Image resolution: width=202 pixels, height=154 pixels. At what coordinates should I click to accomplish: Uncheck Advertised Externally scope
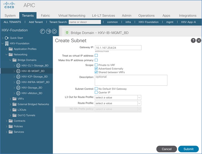coord(96,68)
